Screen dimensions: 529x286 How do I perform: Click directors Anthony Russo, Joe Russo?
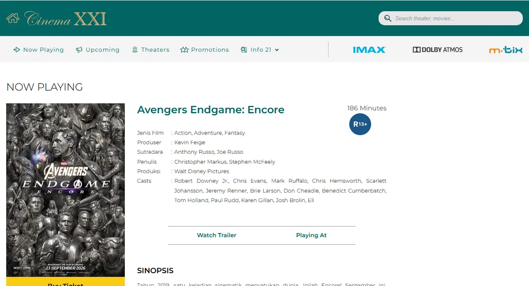click(x=209, y=152)
